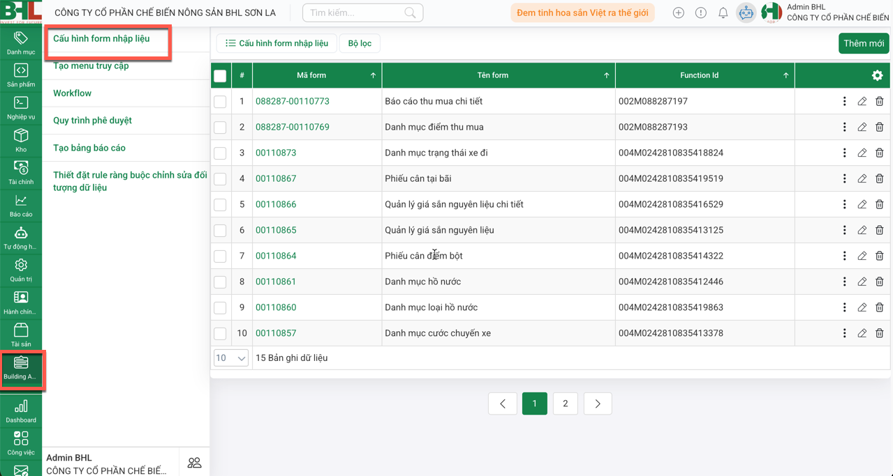Edit the Báo cáo thu mua chi tiết row
The width and height of the screenshot is (893, 476).
point(862,101)
